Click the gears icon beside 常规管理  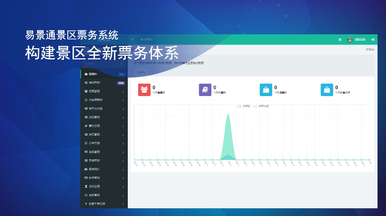click(86, 83)
